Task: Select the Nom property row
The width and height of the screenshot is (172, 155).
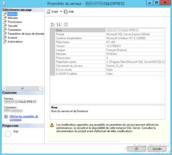Action: 108,30
